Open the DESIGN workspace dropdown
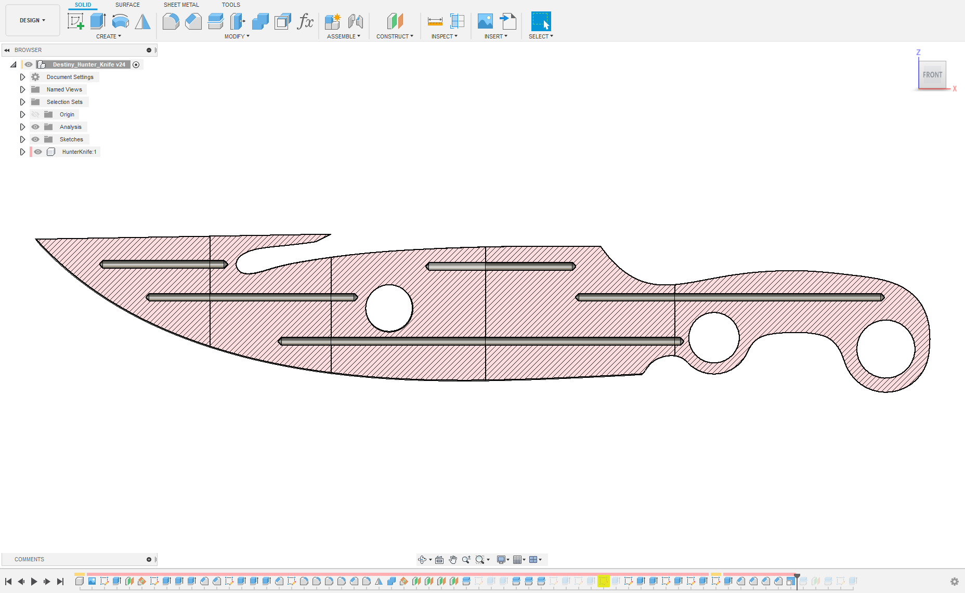This screenshot has width=965, height=593. (x=32, y=20)
